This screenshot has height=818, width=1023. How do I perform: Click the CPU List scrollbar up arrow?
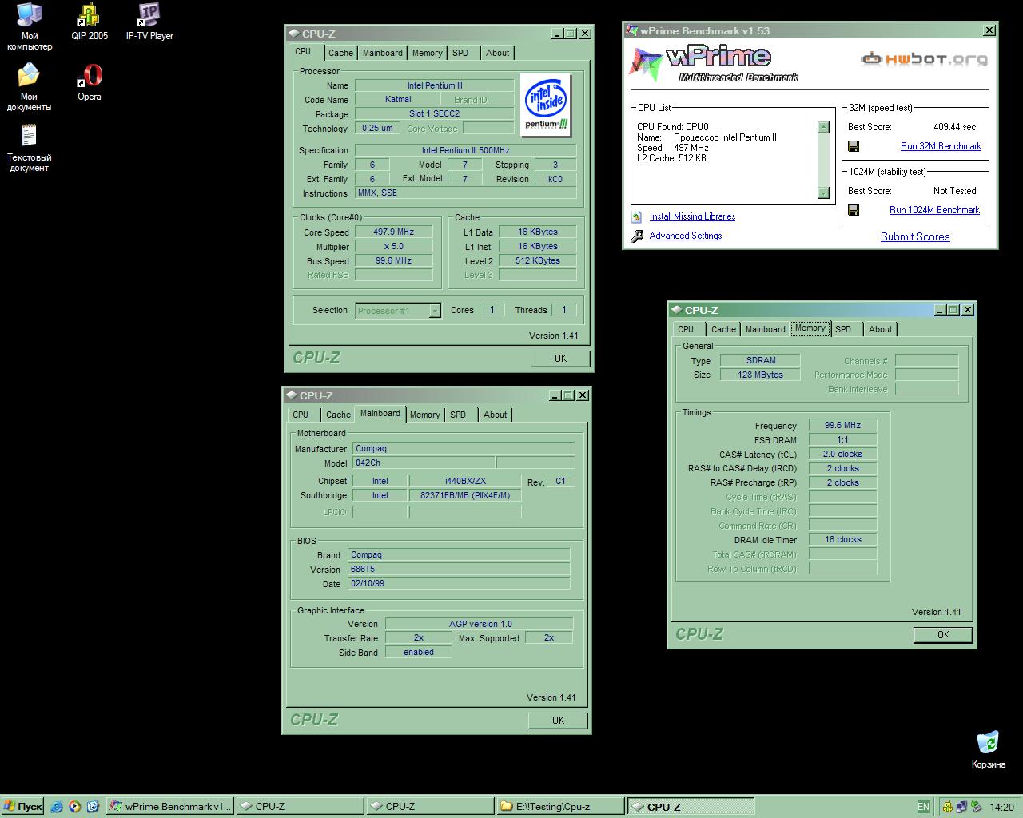tap(823, 127)
